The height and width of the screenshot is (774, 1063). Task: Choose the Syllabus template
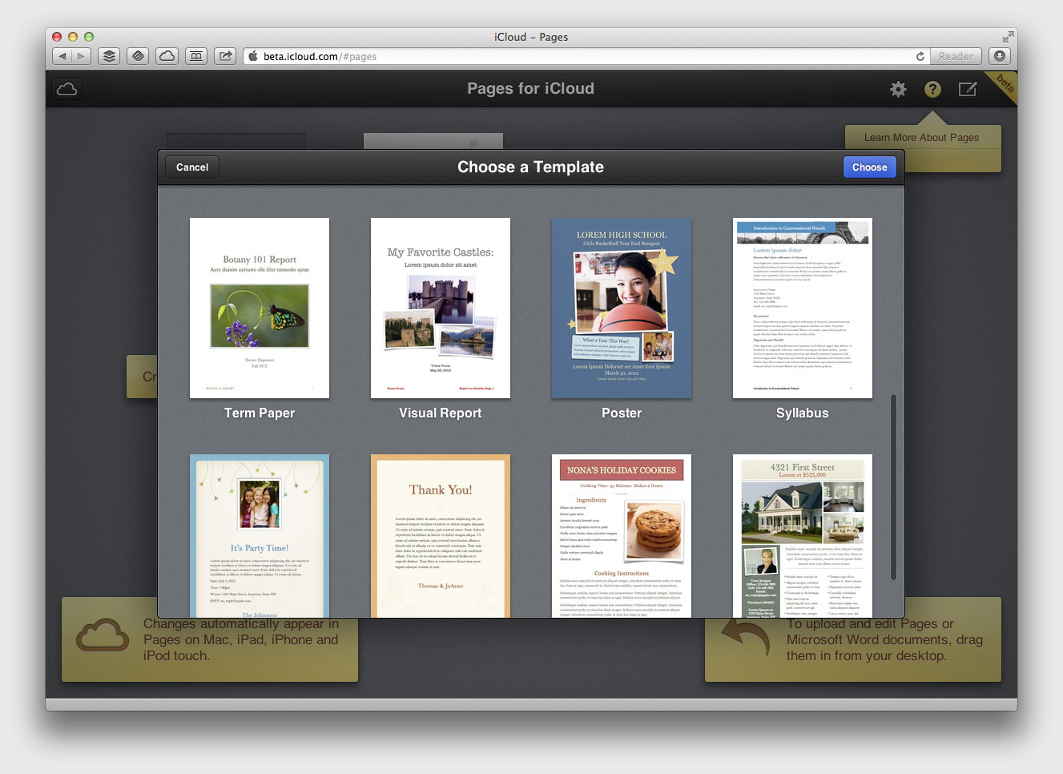[x=803, y=308]
